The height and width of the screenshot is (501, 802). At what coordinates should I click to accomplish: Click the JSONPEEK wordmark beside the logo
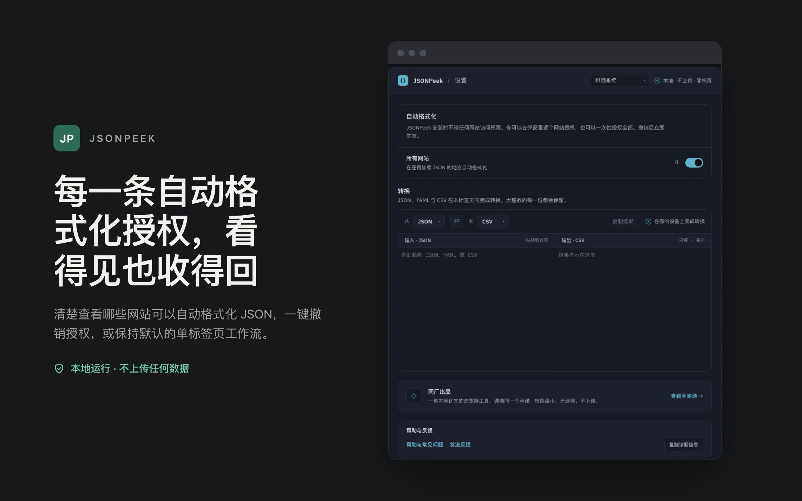coord(123,138)
